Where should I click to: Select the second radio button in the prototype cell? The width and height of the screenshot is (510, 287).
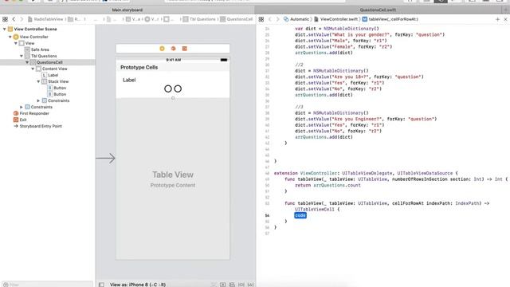tap(178, 88)
